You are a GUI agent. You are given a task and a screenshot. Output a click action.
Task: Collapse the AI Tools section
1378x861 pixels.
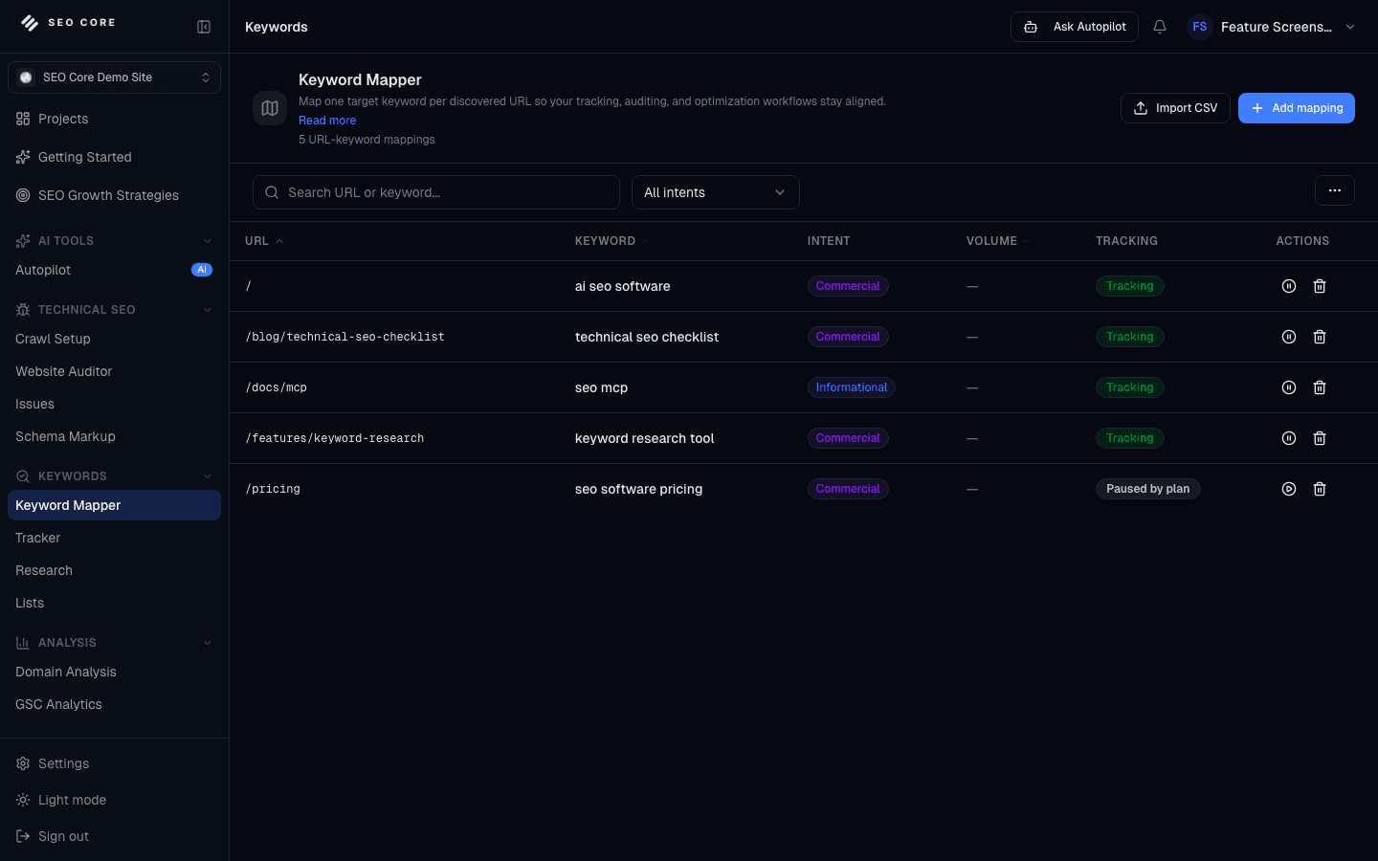point(208,241)
